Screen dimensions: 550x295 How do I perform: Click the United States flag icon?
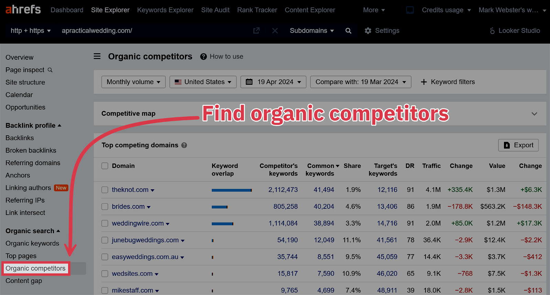[178, 82]
